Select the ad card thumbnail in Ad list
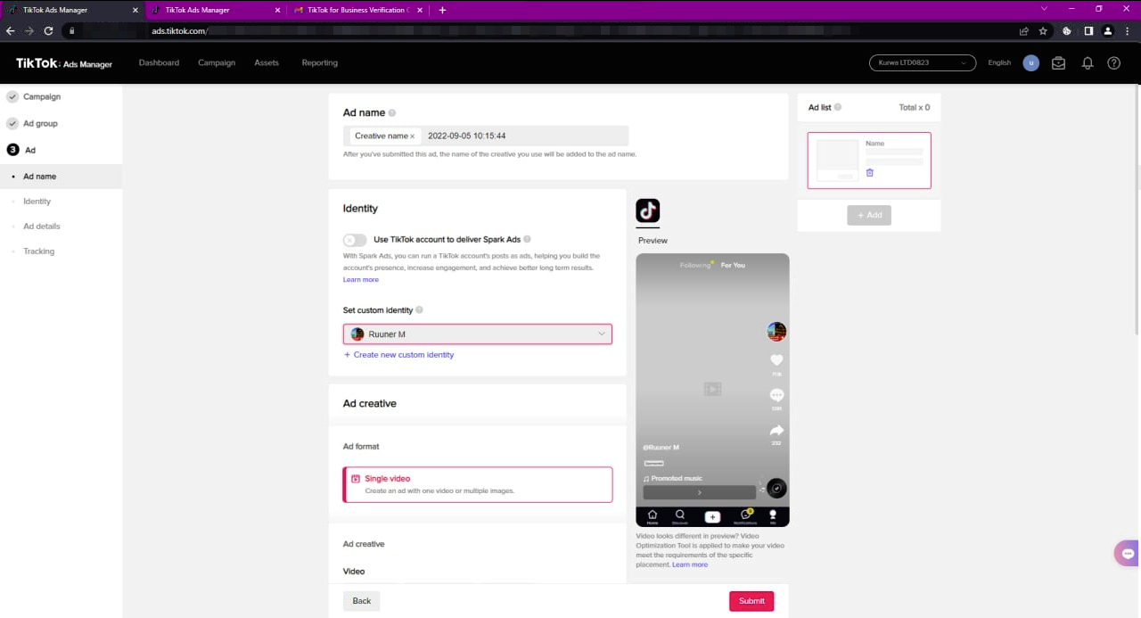Viewport: 1141px width, 618px height. point(837,161)
